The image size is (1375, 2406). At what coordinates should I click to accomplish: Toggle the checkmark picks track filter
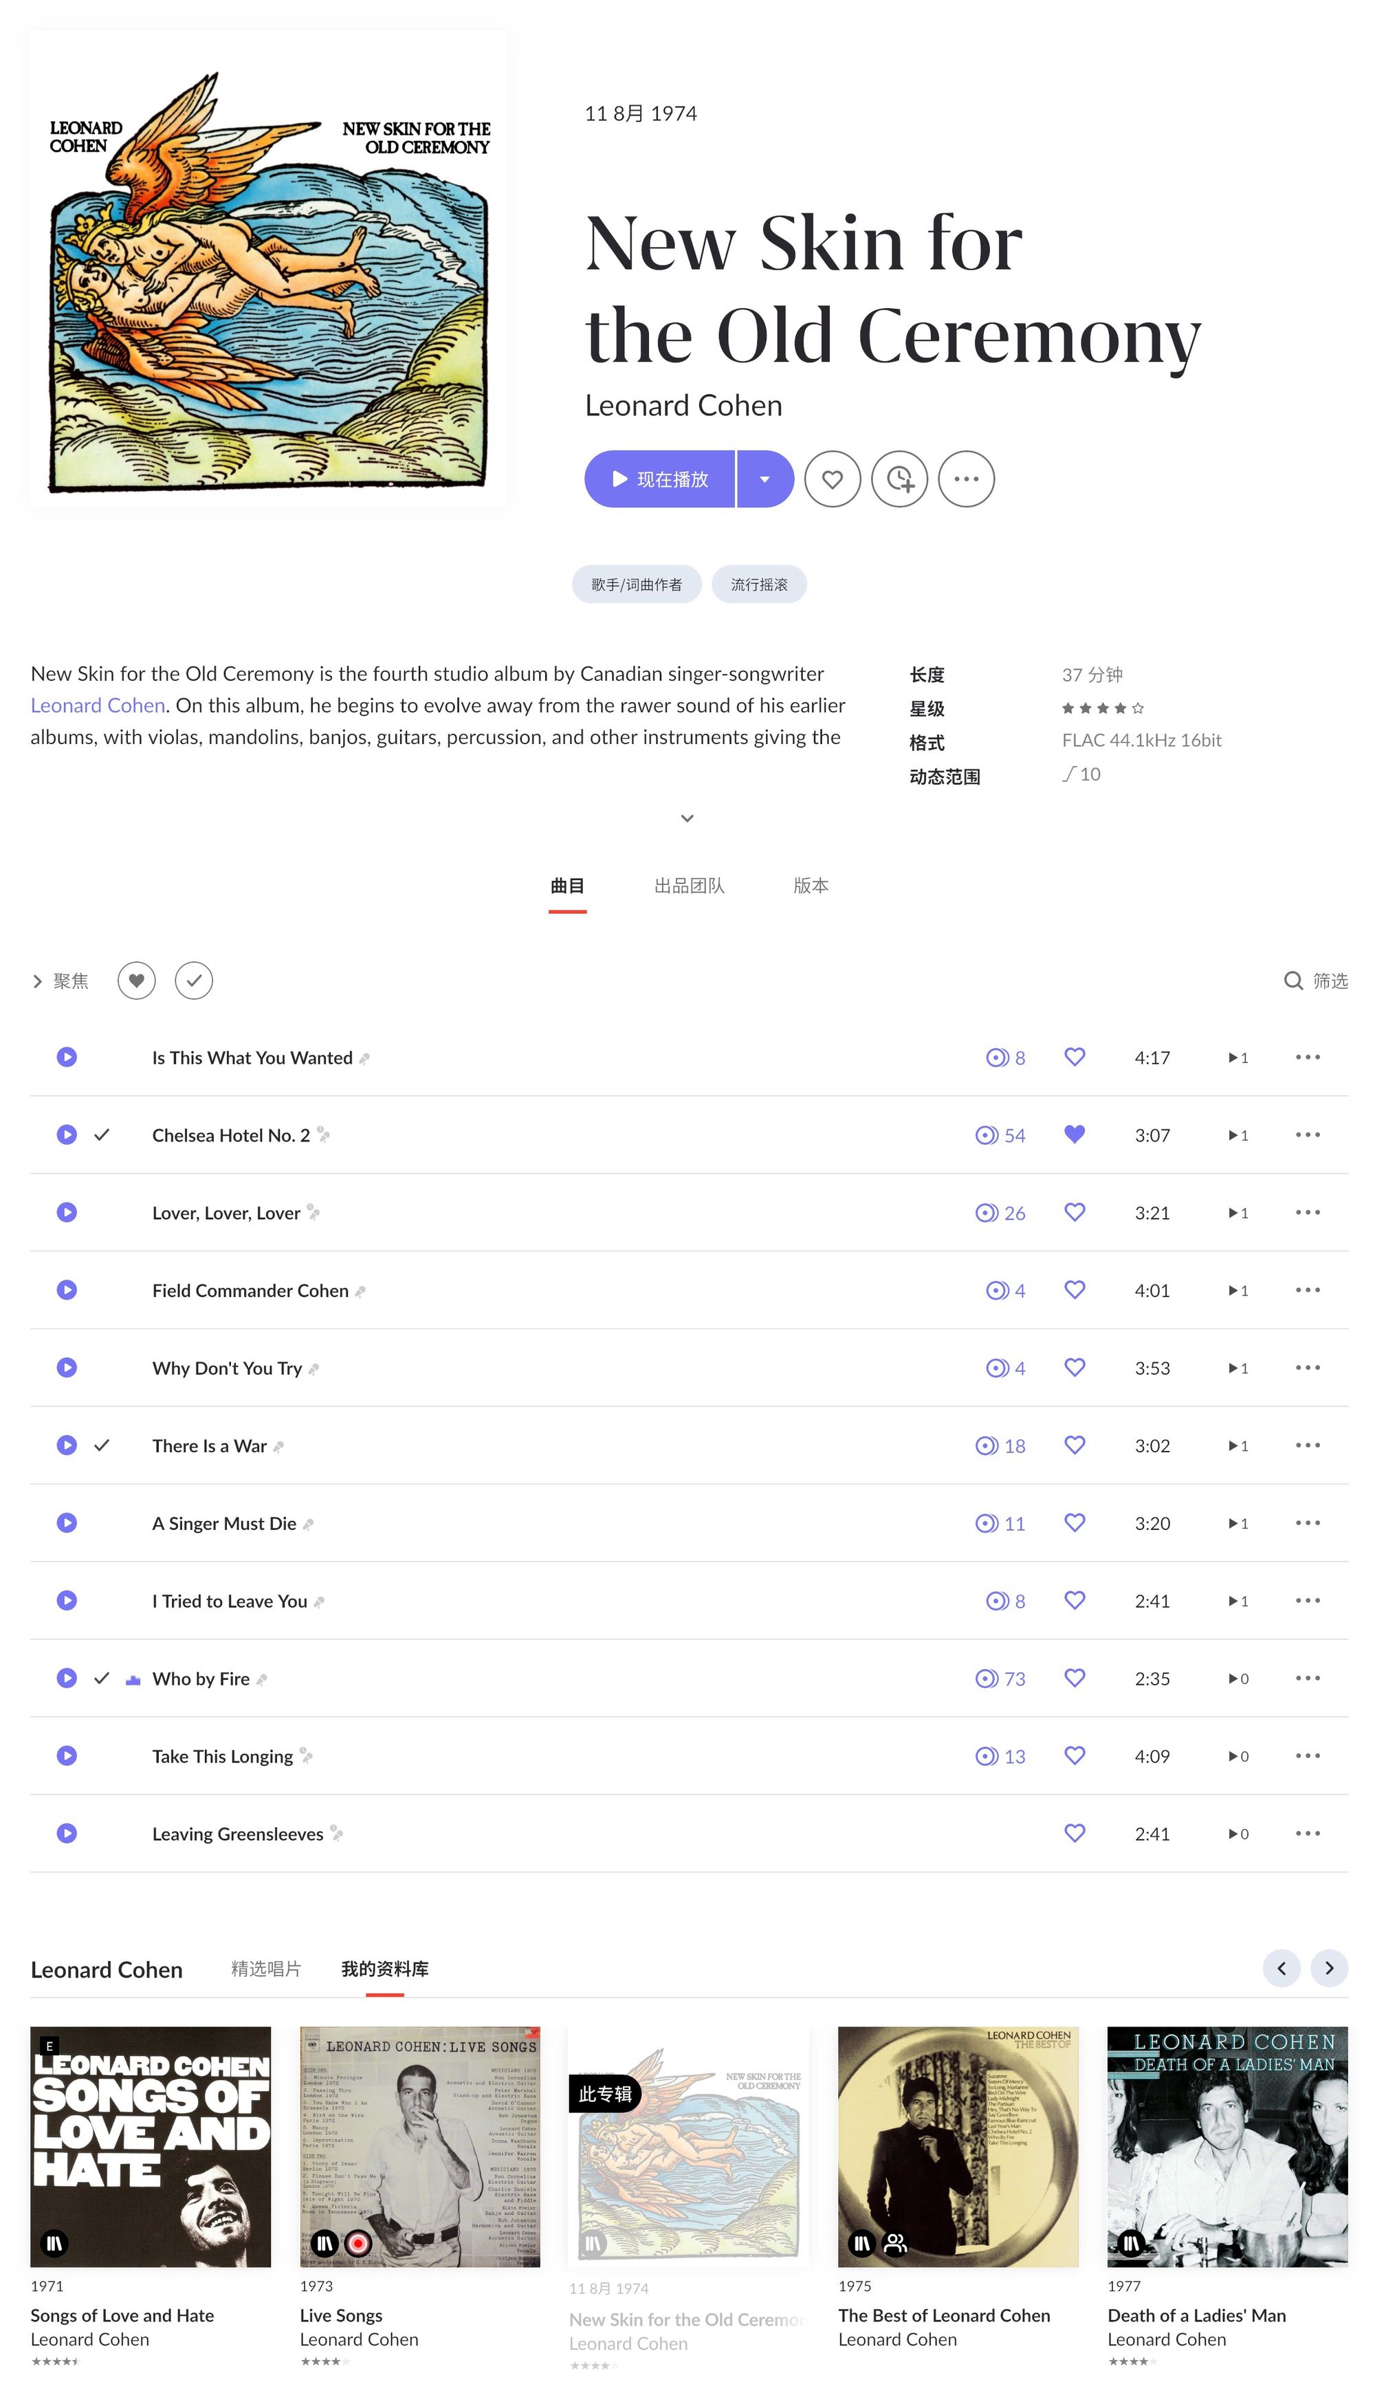tap(194, 980)
